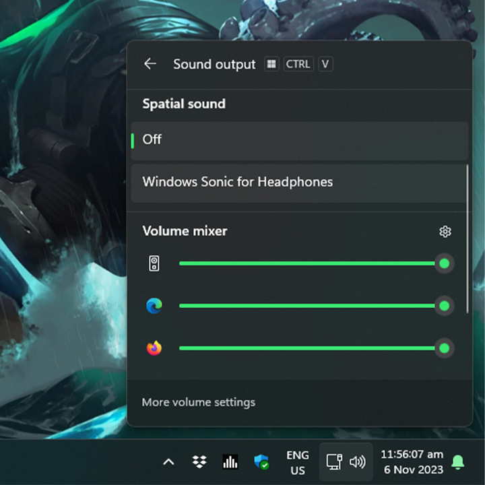The width and height of the screenshot is (485, 485).
Task: Mute system speaker via its mixer icon
Action: 154,263
